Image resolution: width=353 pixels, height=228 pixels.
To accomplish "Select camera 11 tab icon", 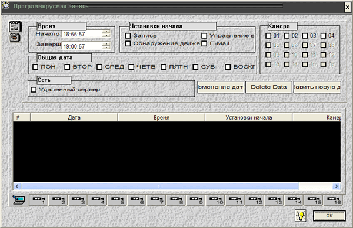I will [x=235, y=200].
